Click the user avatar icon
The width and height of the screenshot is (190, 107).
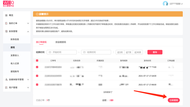(165, 4)
